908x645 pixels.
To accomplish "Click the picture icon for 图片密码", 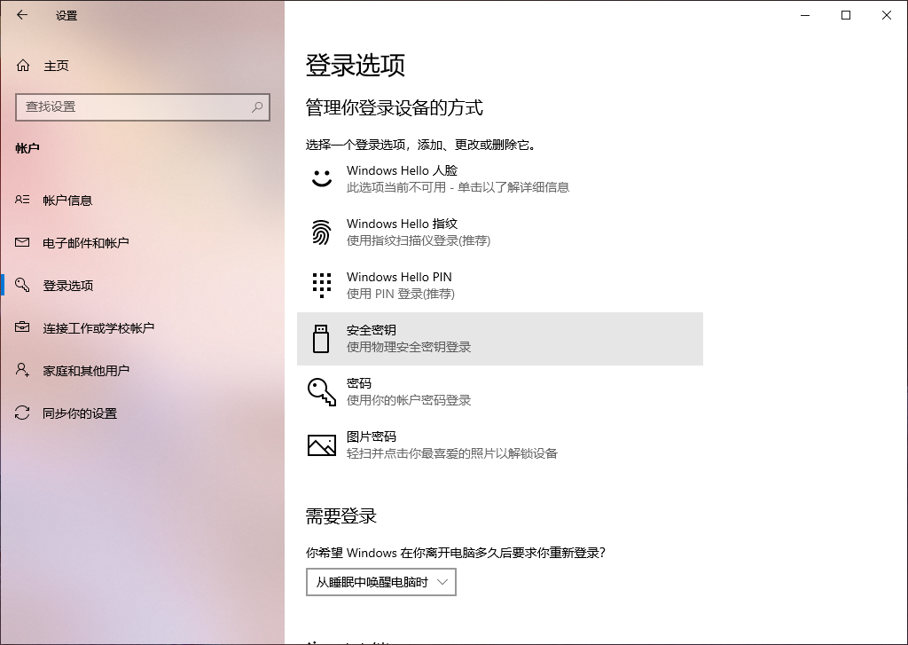I will (321, 445).
